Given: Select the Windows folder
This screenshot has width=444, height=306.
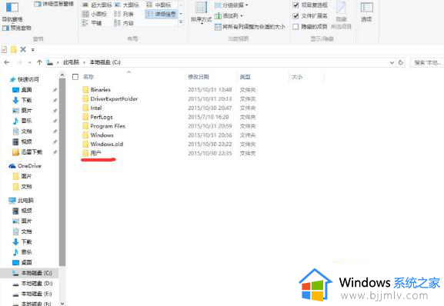Looking at the screenshot, I should [x=102, y=135].
